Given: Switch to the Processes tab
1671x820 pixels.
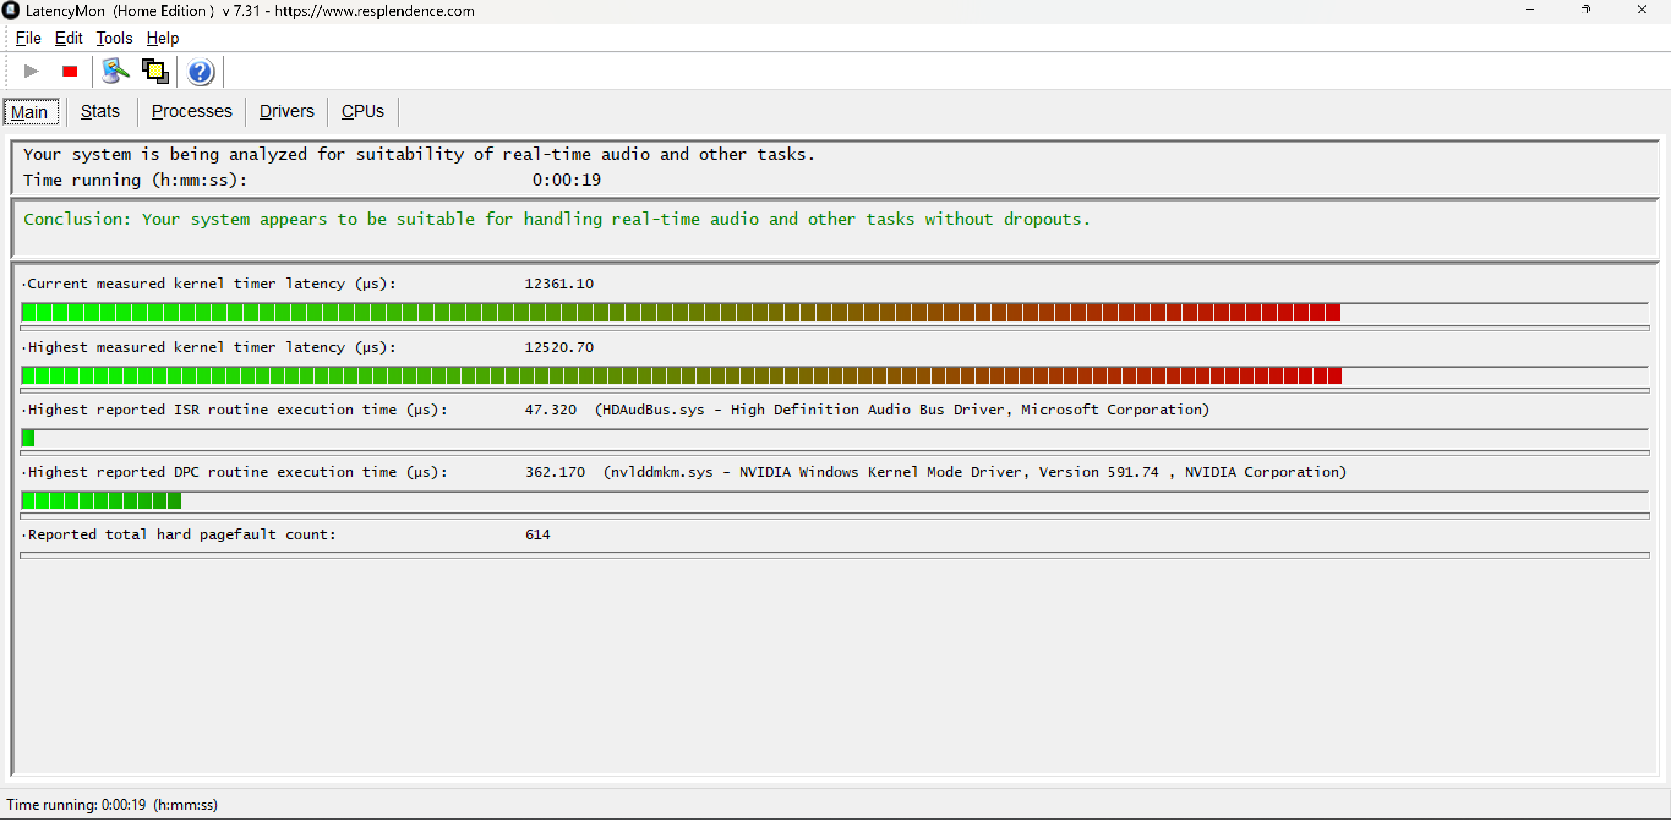Looking at the screenshot, I should point(191,112).
